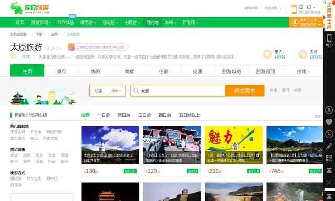Image resolution: width=335 pixels, height=201 pixels.
Task: Click the user avatar icon in orange login box
Action: (295, 23)
